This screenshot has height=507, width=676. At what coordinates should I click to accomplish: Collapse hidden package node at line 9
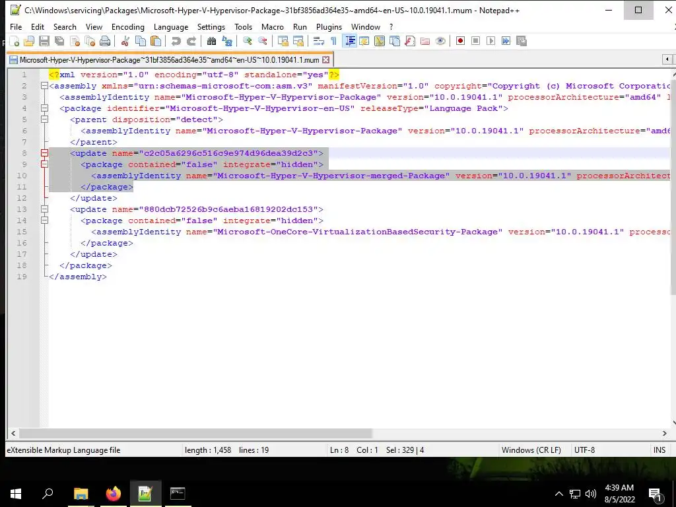click(44, 164)
